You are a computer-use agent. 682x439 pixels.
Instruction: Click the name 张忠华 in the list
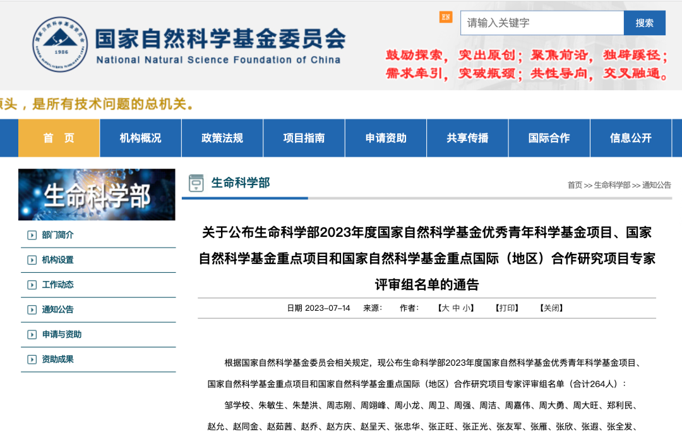click(407, 427)
